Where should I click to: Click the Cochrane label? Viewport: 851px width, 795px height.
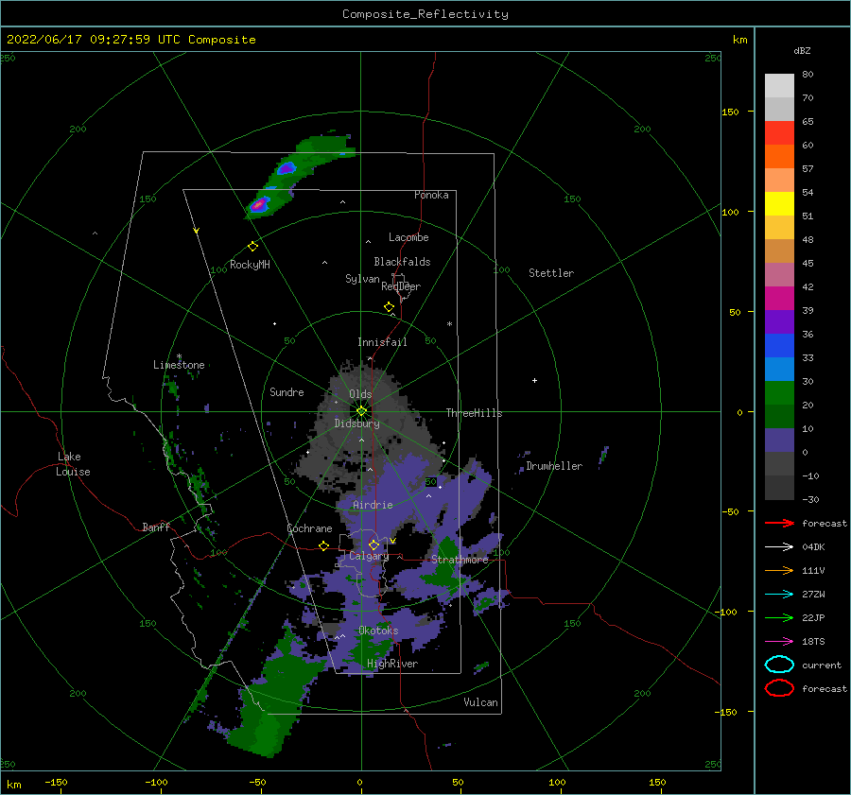pyautogui.click(x=309, y=528)
